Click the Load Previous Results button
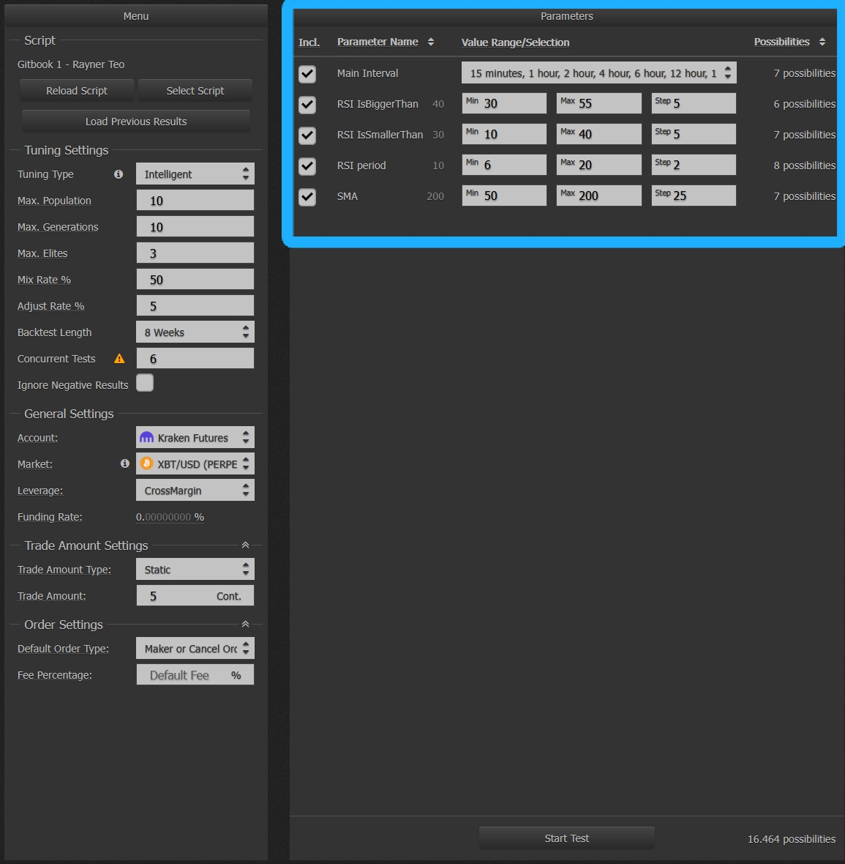This screenshot has height=864, width=845. [x=136, y=122]
